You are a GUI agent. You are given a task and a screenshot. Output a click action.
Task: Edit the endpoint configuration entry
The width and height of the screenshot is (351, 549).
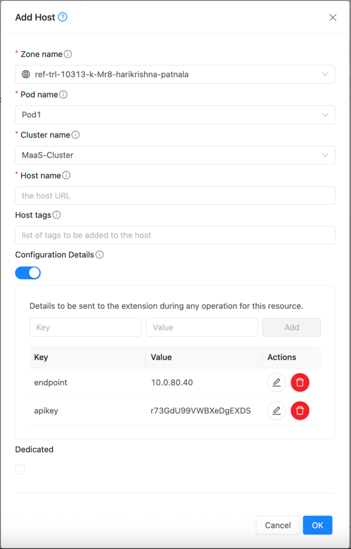point(277,382)
